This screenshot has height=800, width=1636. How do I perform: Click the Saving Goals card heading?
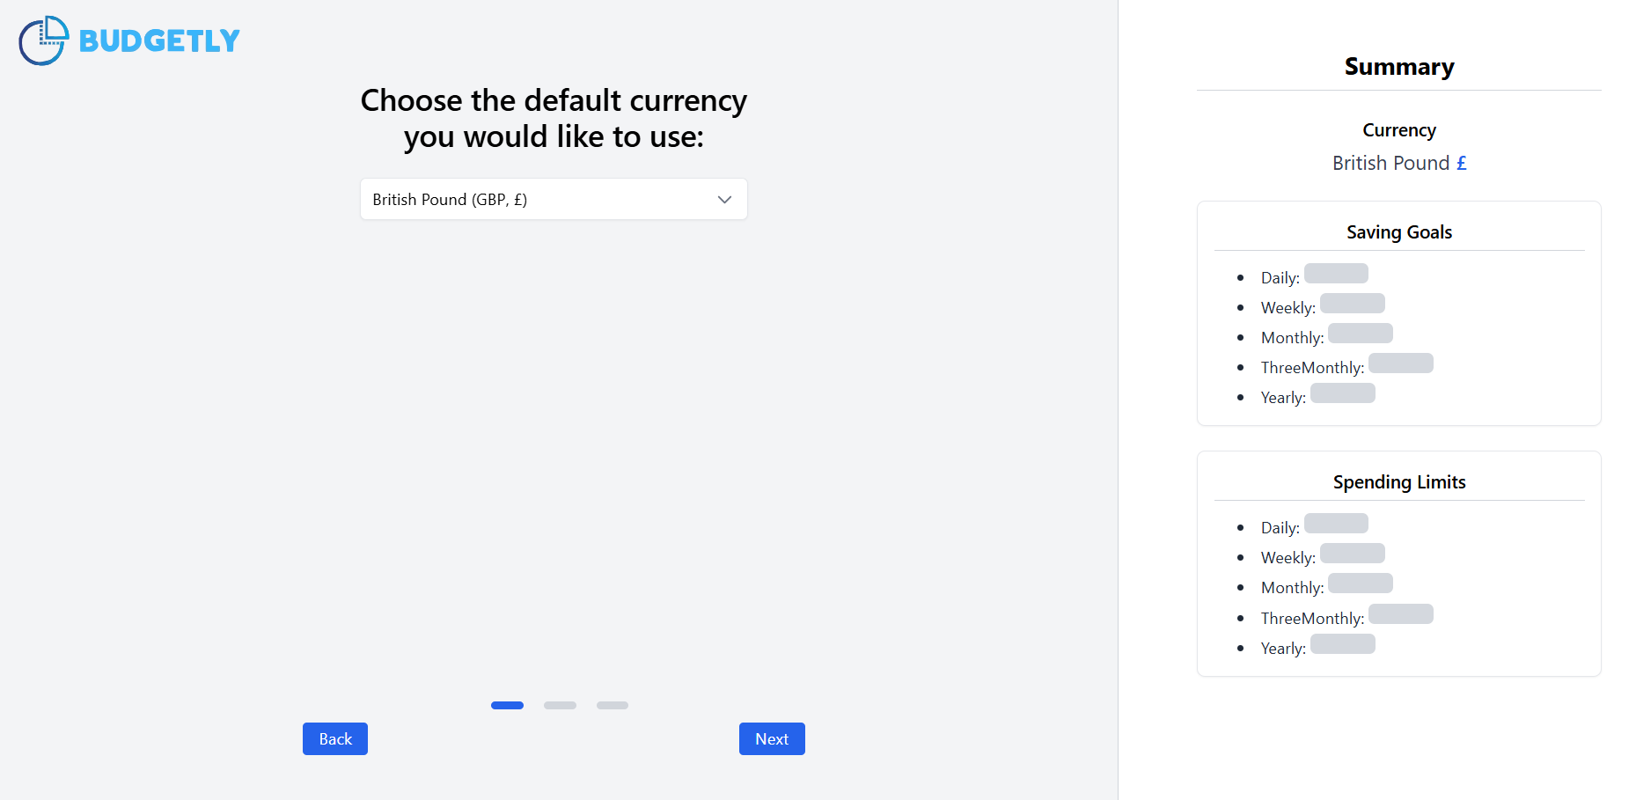click(x=1399, y=232)
